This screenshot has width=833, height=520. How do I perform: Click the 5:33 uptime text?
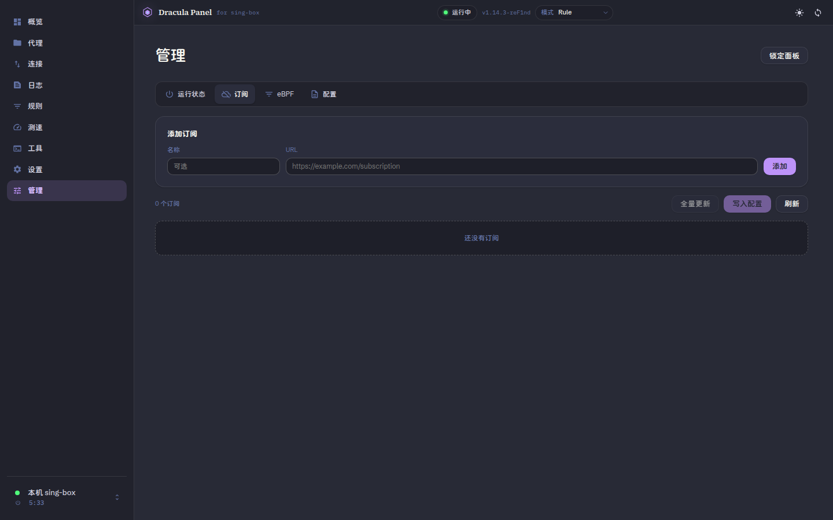point(36,503)
